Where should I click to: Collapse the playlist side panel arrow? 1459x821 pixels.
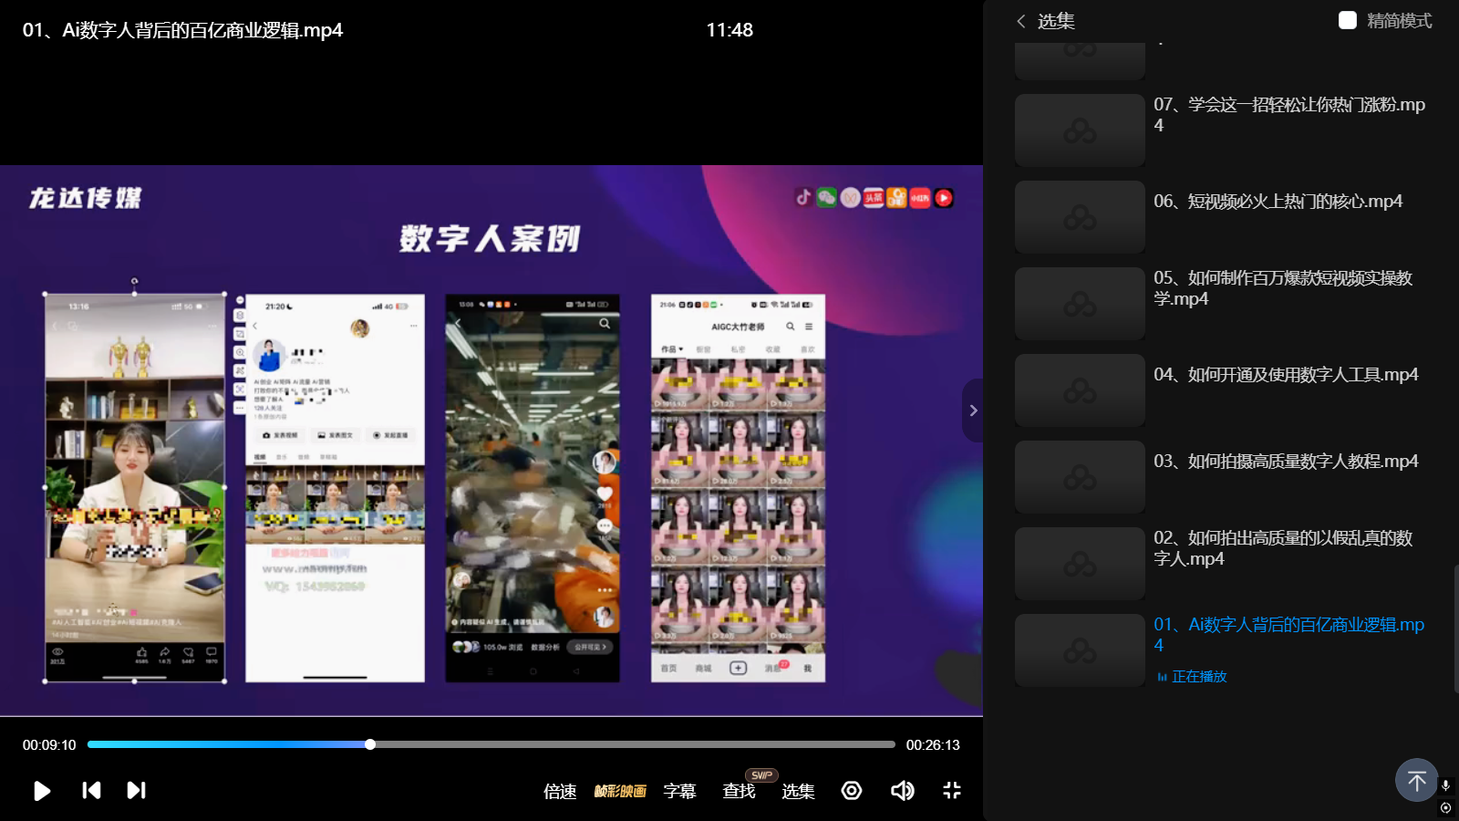pos(973,410)
